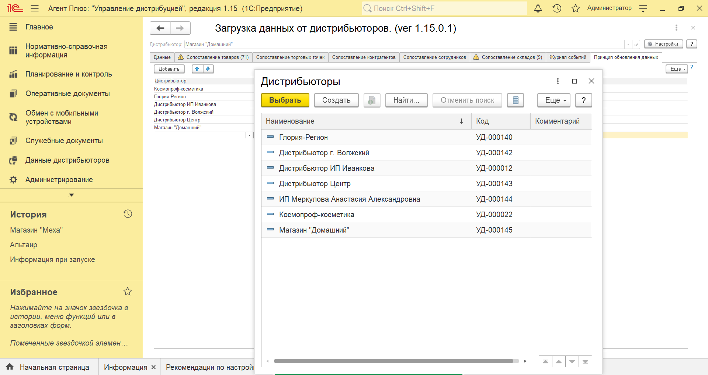The image size is (708, 375).
Task: Click Создать button in dialog
Action: [x=336, y=100]
